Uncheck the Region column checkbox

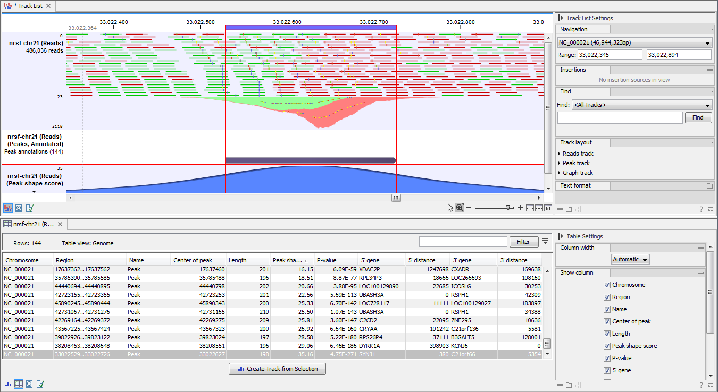tap(607, 296)
